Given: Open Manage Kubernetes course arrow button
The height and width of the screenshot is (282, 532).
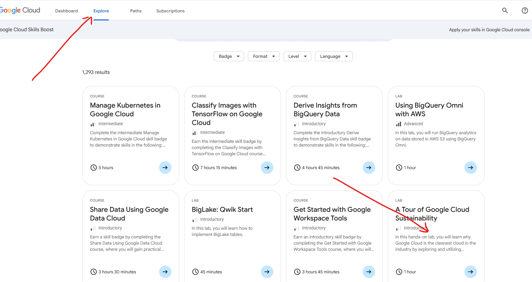Looking at the screenshot, I should [165, 168].
